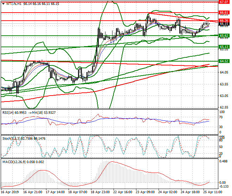The height and width of the screenshot is (196, 232).
Task: Click the 22 Apr 16:00 time axis label
Action: [x=123, y=192]
